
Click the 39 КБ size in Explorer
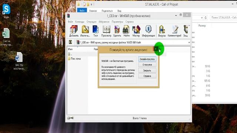pos(207,95)
